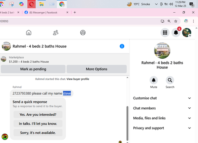Open the Groups icon in top navigation
This screenshot has width=198, height=143.
[83, 32]
